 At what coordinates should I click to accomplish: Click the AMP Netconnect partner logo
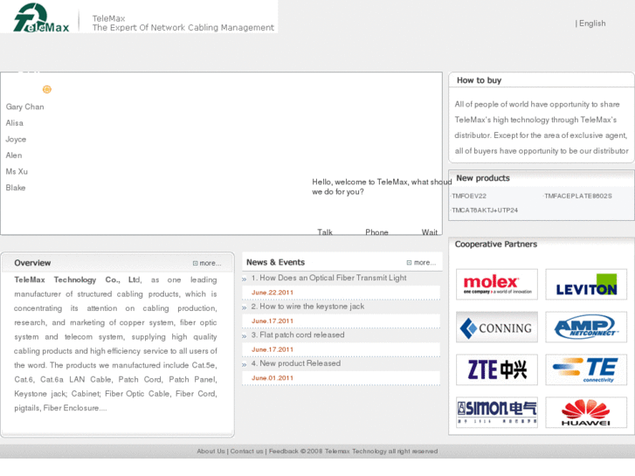pyautogui.click(x=586, y=328)
